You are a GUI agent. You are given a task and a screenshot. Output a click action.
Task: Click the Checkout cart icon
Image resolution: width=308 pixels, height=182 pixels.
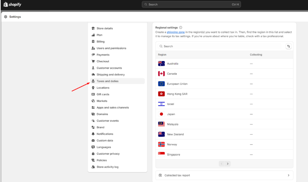click(93, 61)
